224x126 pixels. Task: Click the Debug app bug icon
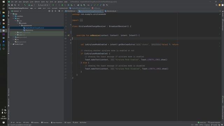(62, 5)
